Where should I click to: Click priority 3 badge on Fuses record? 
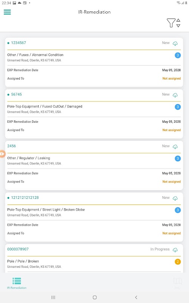[x=178, y=55]
